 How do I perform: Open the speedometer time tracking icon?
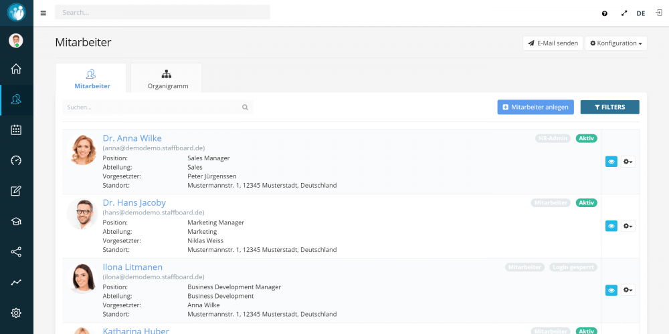click(x=16, y=160)
